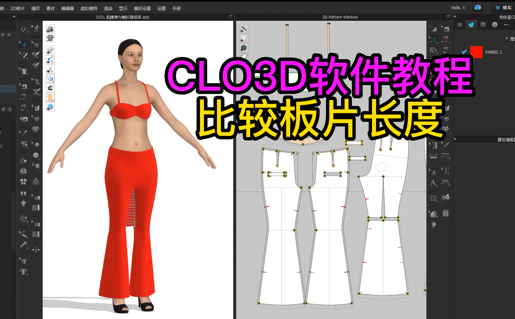Click the CLO cloud account icon
This screenshot has height=319, width=515.
pos(478,7)
